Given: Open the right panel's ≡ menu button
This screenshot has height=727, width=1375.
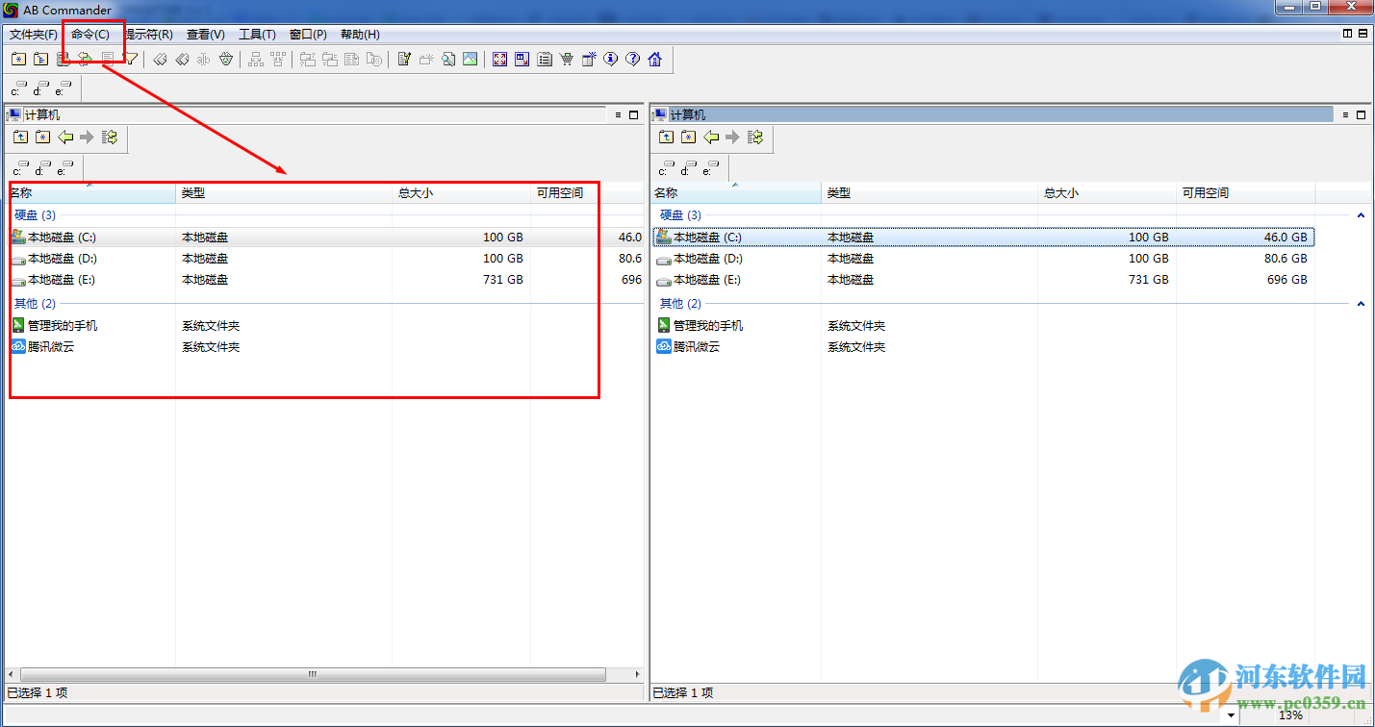Looking at the screenshot, I should point(1347,114).
